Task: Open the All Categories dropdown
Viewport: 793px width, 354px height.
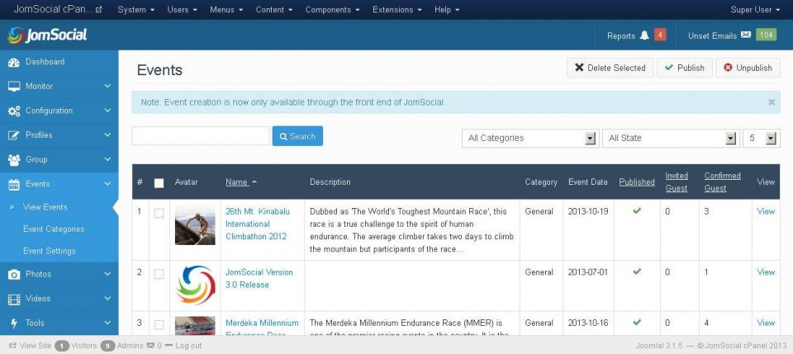Action: 530,138
